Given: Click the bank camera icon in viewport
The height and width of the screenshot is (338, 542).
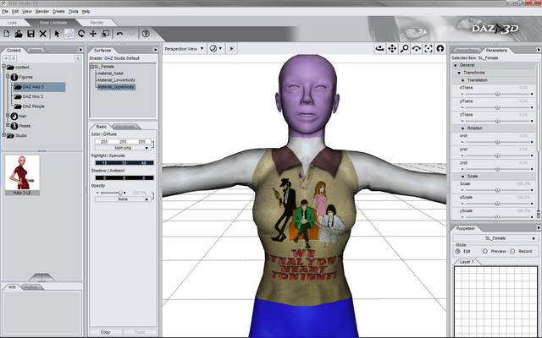Looking at the screenshot, I should tap(416, 49).
